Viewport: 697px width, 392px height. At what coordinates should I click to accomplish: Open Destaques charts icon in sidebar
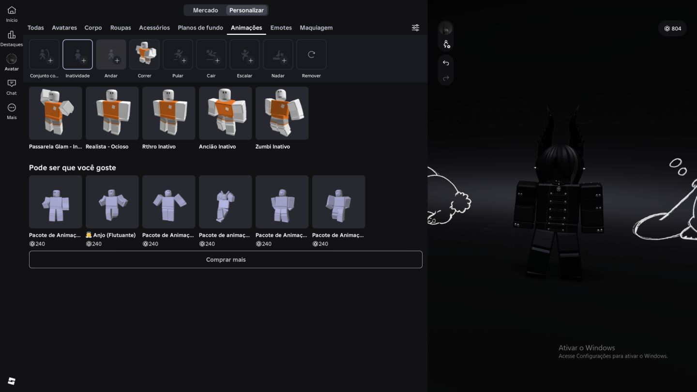click(12, 35)
